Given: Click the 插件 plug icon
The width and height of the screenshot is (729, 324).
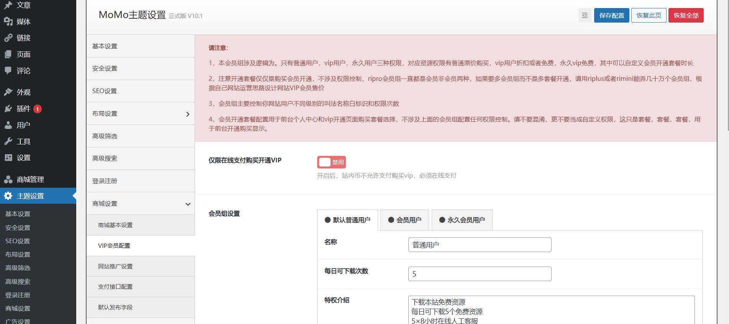Looking at the screenshot, I should pyautogui.click(x=8, y=109).
